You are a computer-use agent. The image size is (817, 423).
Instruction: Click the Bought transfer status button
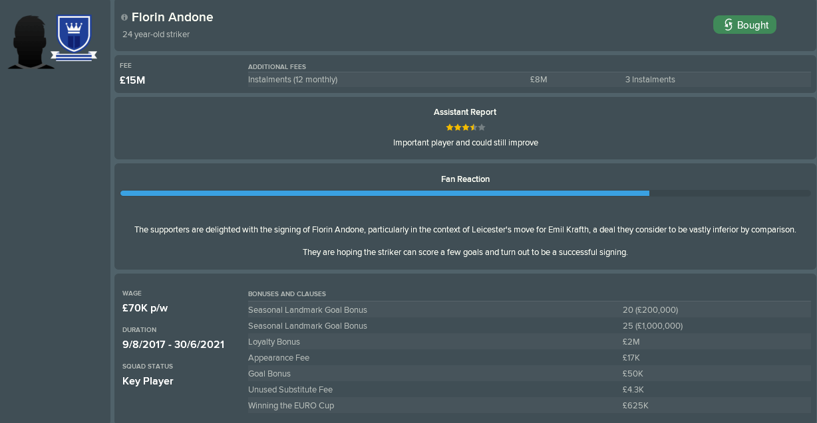[x=744, y=25]
